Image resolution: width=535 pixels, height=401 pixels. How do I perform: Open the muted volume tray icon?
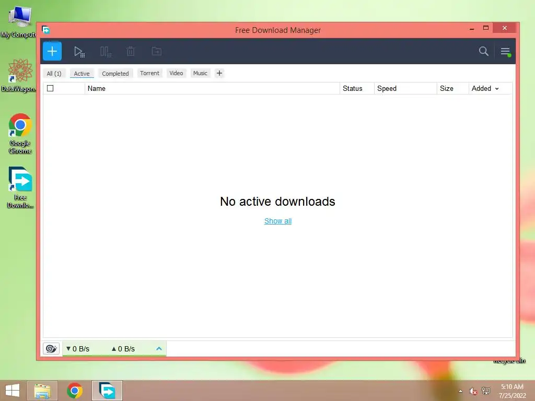[x=473, y=391]
